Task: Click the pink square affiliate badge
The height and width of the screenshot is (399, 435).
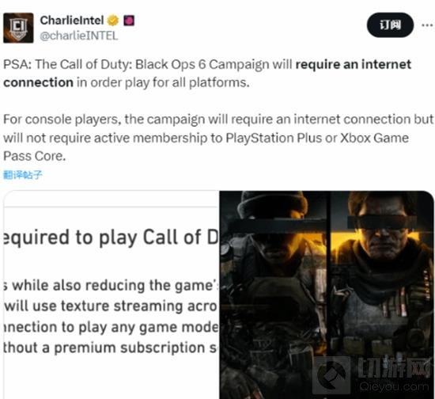Action: pos(129,21)
